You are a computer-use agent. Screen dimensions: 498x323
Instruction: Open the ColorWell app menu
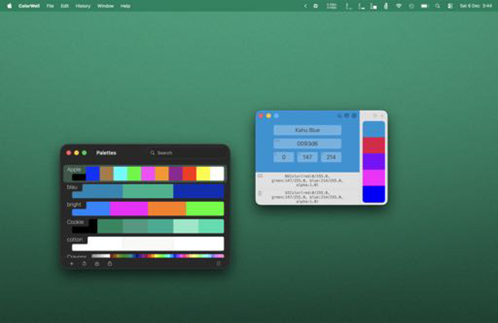click(29, 5)
